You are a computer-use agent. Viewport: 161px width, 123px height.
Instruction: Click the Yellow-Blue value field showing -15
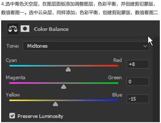138,99
